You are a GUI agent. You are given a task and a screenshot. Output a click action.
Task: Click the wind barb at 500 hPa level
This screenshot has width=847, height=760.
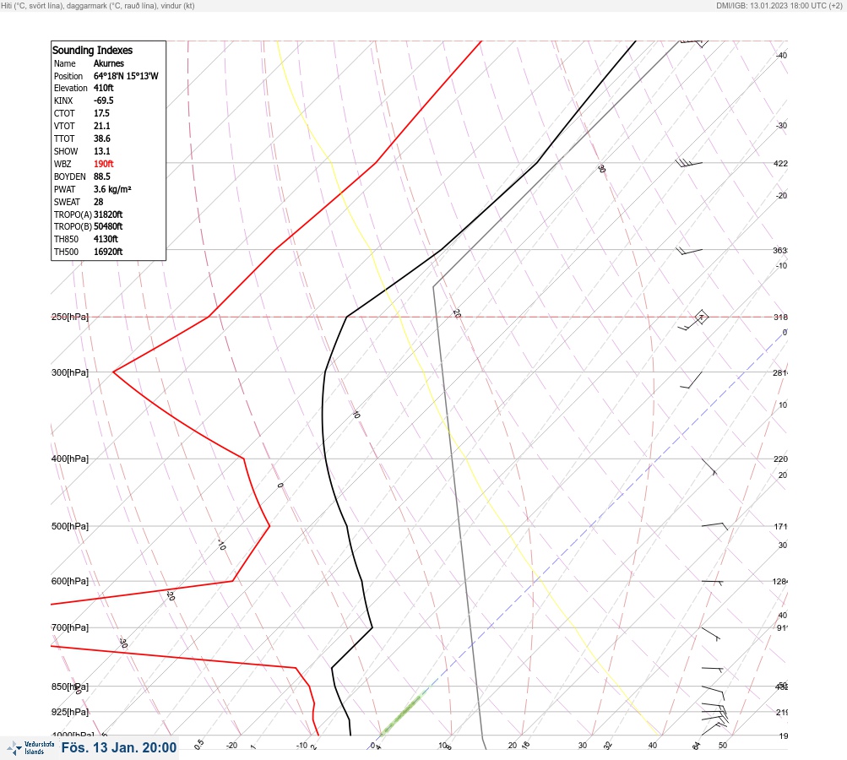pyautogui.click(x=714, y=525)
